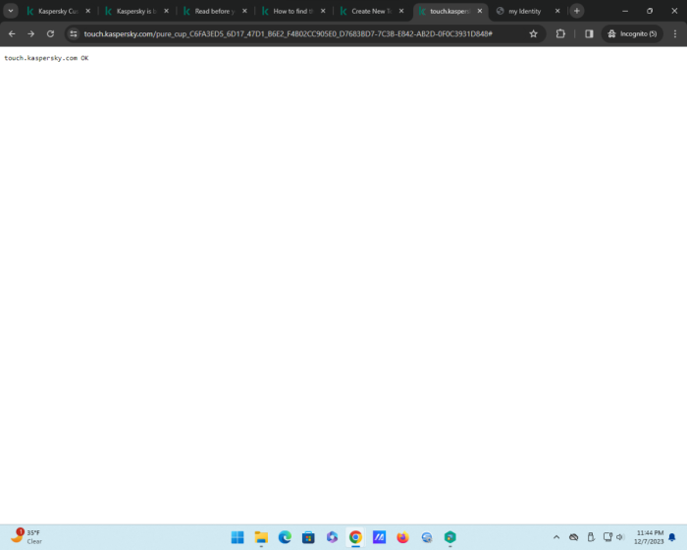Open Microsoft Store from taskbar

point(308,537)
